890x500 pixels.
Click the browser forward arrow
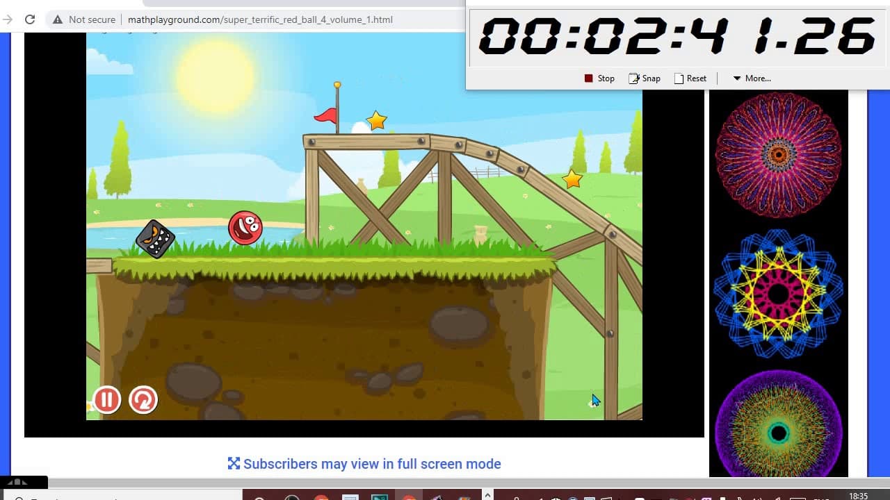click(8, 19)
